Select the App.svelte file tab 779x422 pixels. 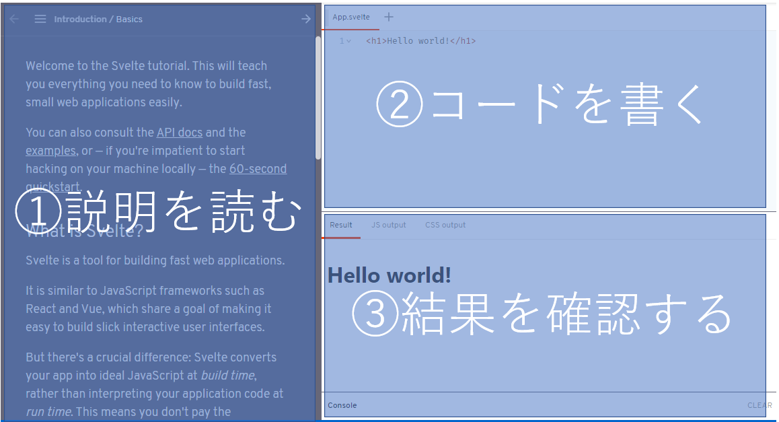[350, 17]
